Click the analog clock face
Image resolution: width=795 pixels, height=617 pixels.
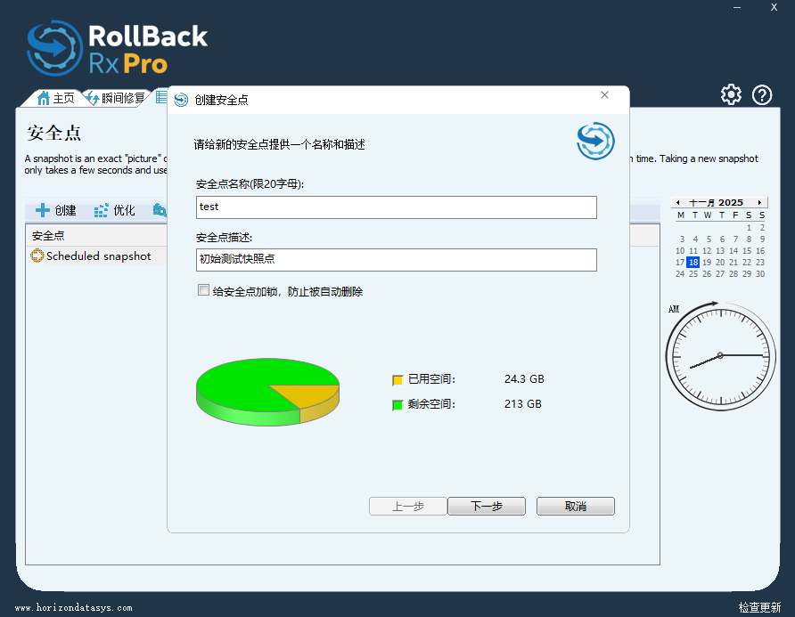tap(720, 355)
